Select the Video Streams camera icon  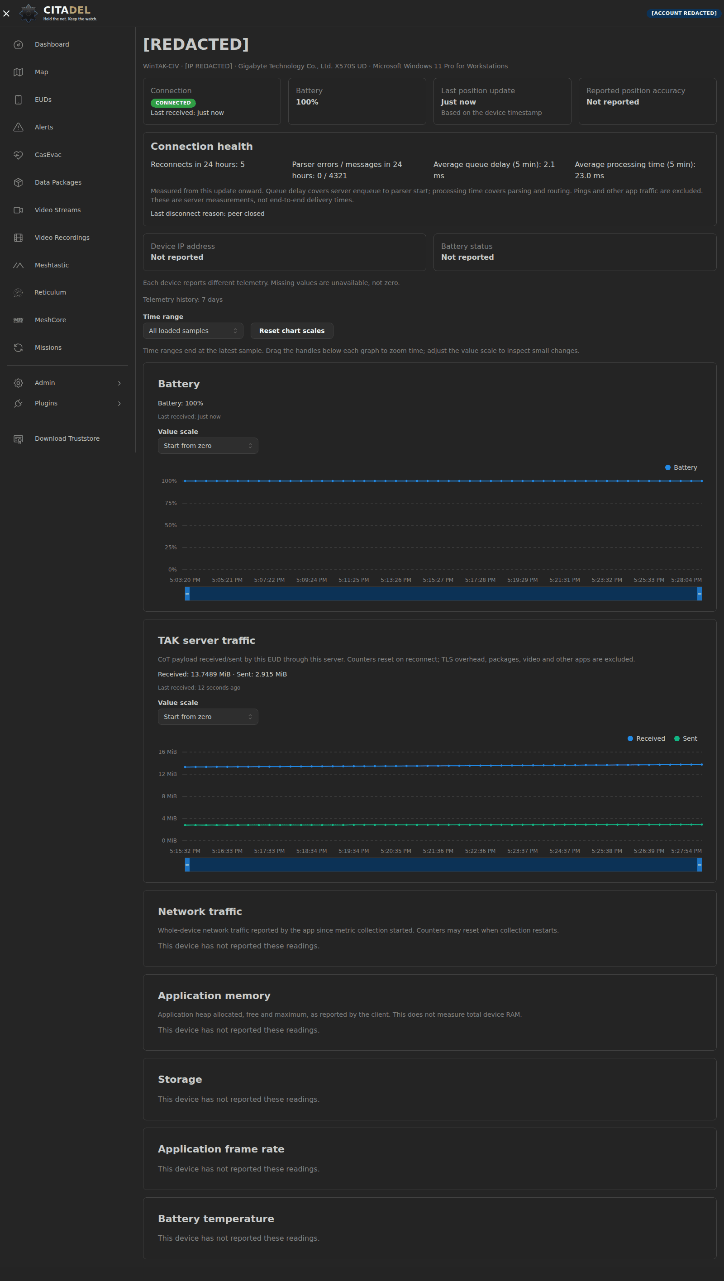point(19,210)
